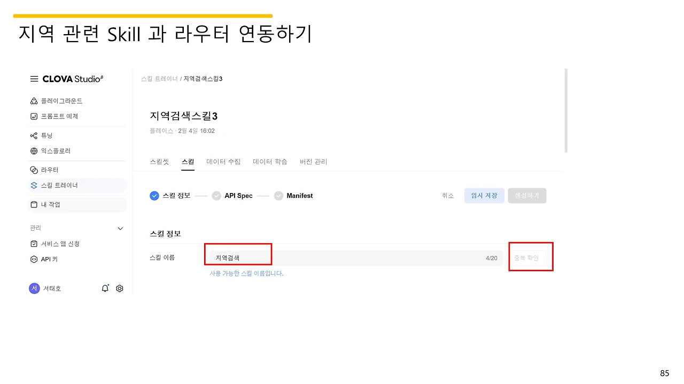
Task: Select 스킬 트레이너 in the sidebar
Action: click(59, 186)
